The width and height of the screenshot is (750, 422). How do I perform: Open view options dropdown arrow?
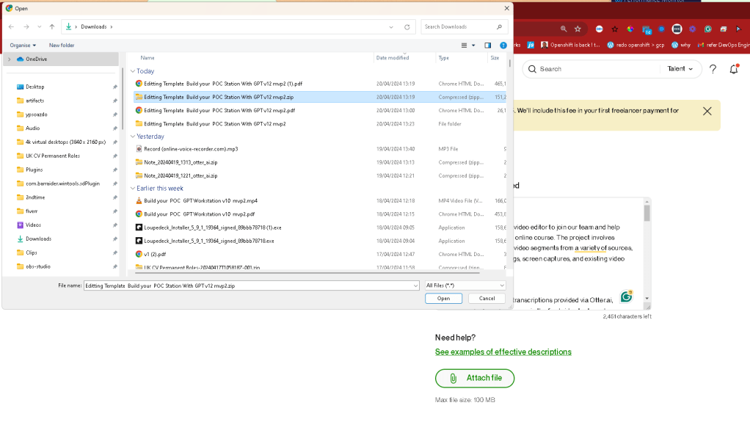[x=473, y=46]
